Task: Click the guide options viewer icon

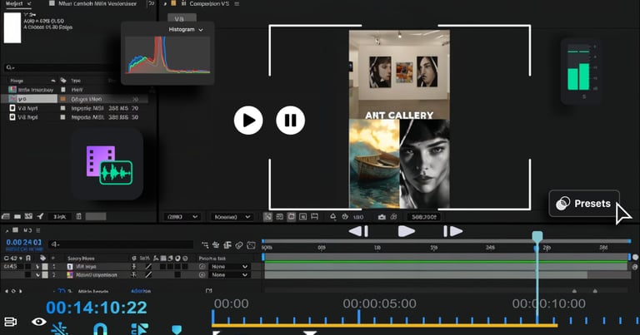Action: coord(315,217)
